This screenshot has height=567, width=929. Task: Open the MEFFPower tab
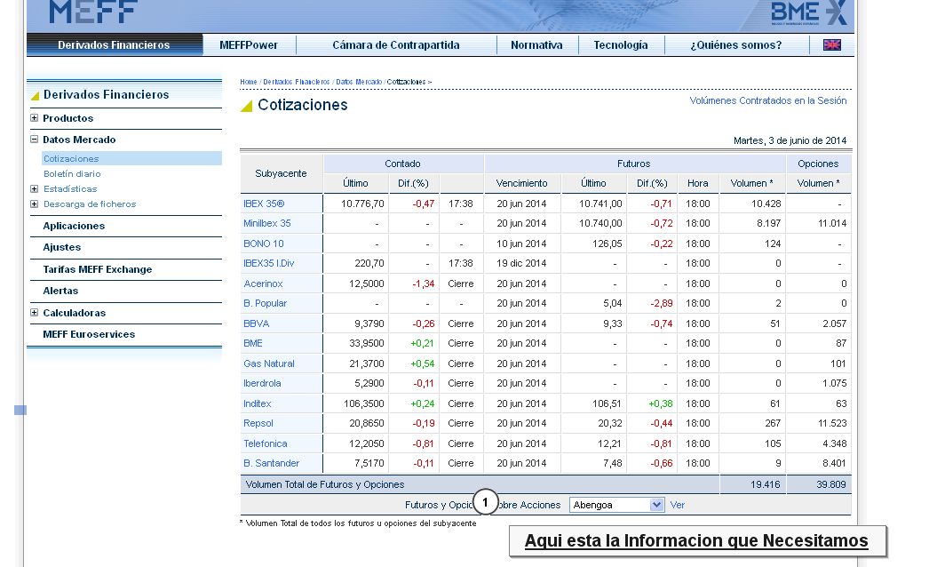[249, 45]
